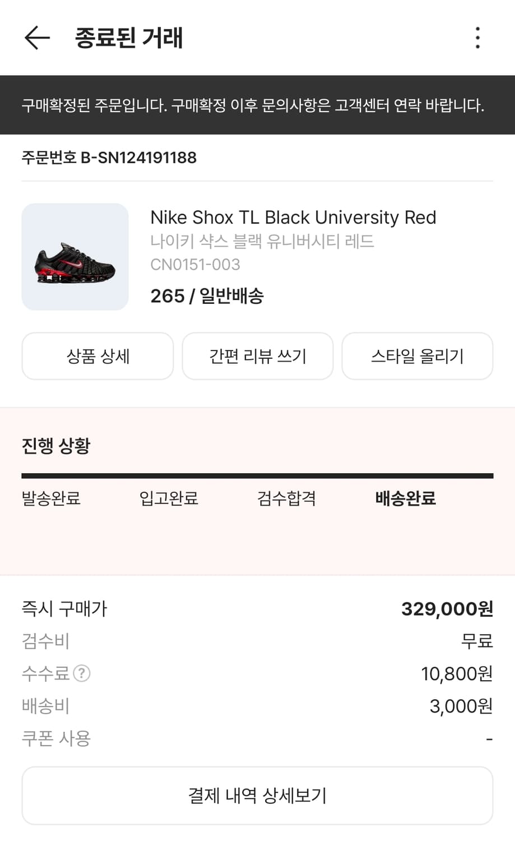Viewport: 515px width, 841px height.
Task: Tap the 265 / 일반배송 size text
Action: 207,295
